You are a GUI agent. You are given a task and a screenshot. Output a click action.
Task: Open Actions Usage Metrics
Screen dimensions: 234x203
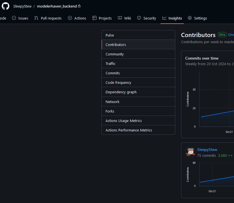(x=124, y=121)
